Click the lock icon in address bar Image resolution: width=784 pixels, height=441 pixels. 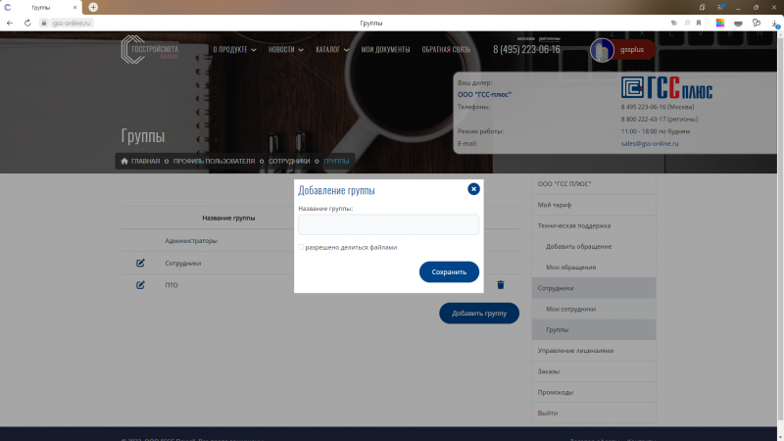point(44,23)
